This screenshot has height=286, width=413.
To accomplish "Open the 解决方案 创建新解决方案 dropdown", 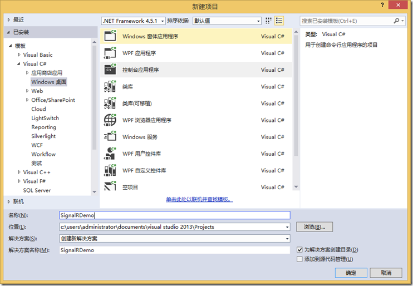I will [x=175, y=239].
